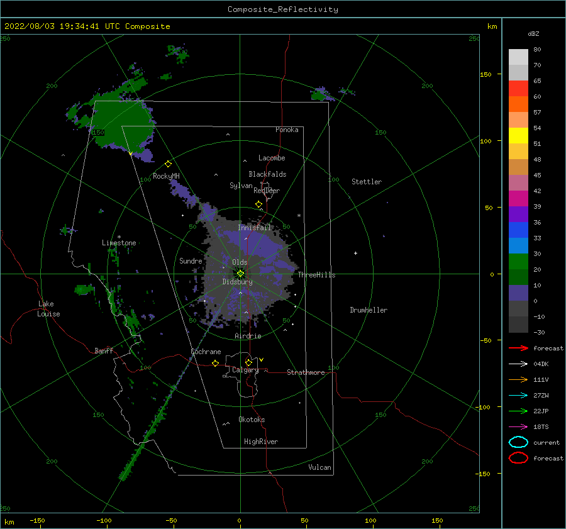Click the white plus marker west of Drumheller
The image size is (566, 529).
355,253
